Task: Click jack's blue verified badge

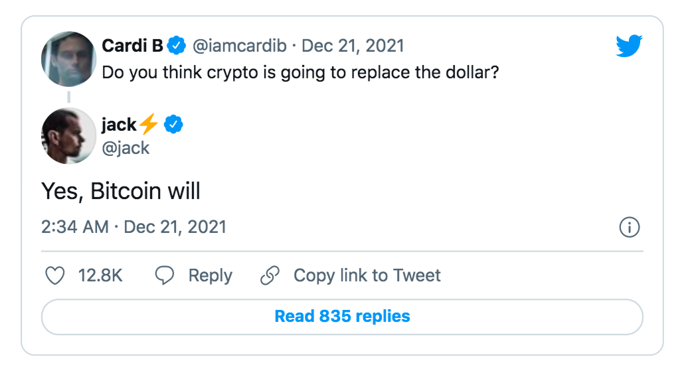Action: tap(174, 124)
